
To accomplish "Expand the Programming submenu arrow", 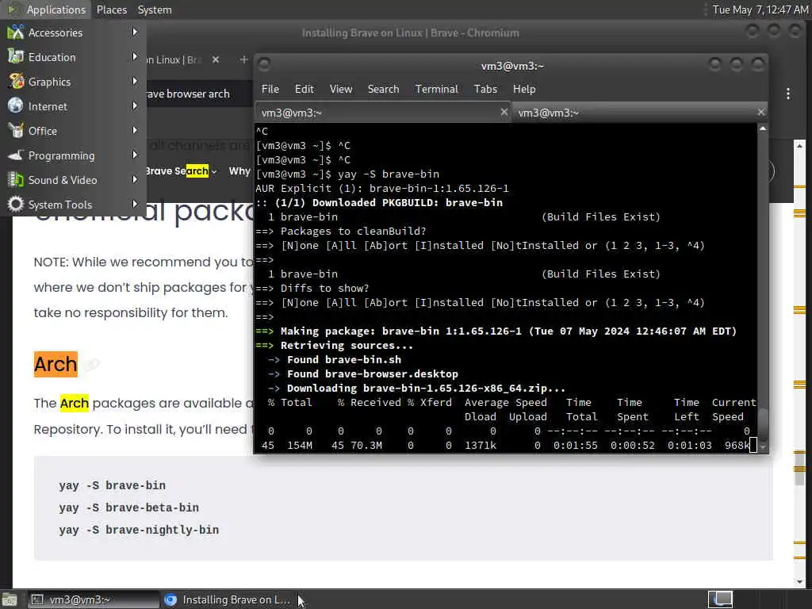I will (135, 155).
